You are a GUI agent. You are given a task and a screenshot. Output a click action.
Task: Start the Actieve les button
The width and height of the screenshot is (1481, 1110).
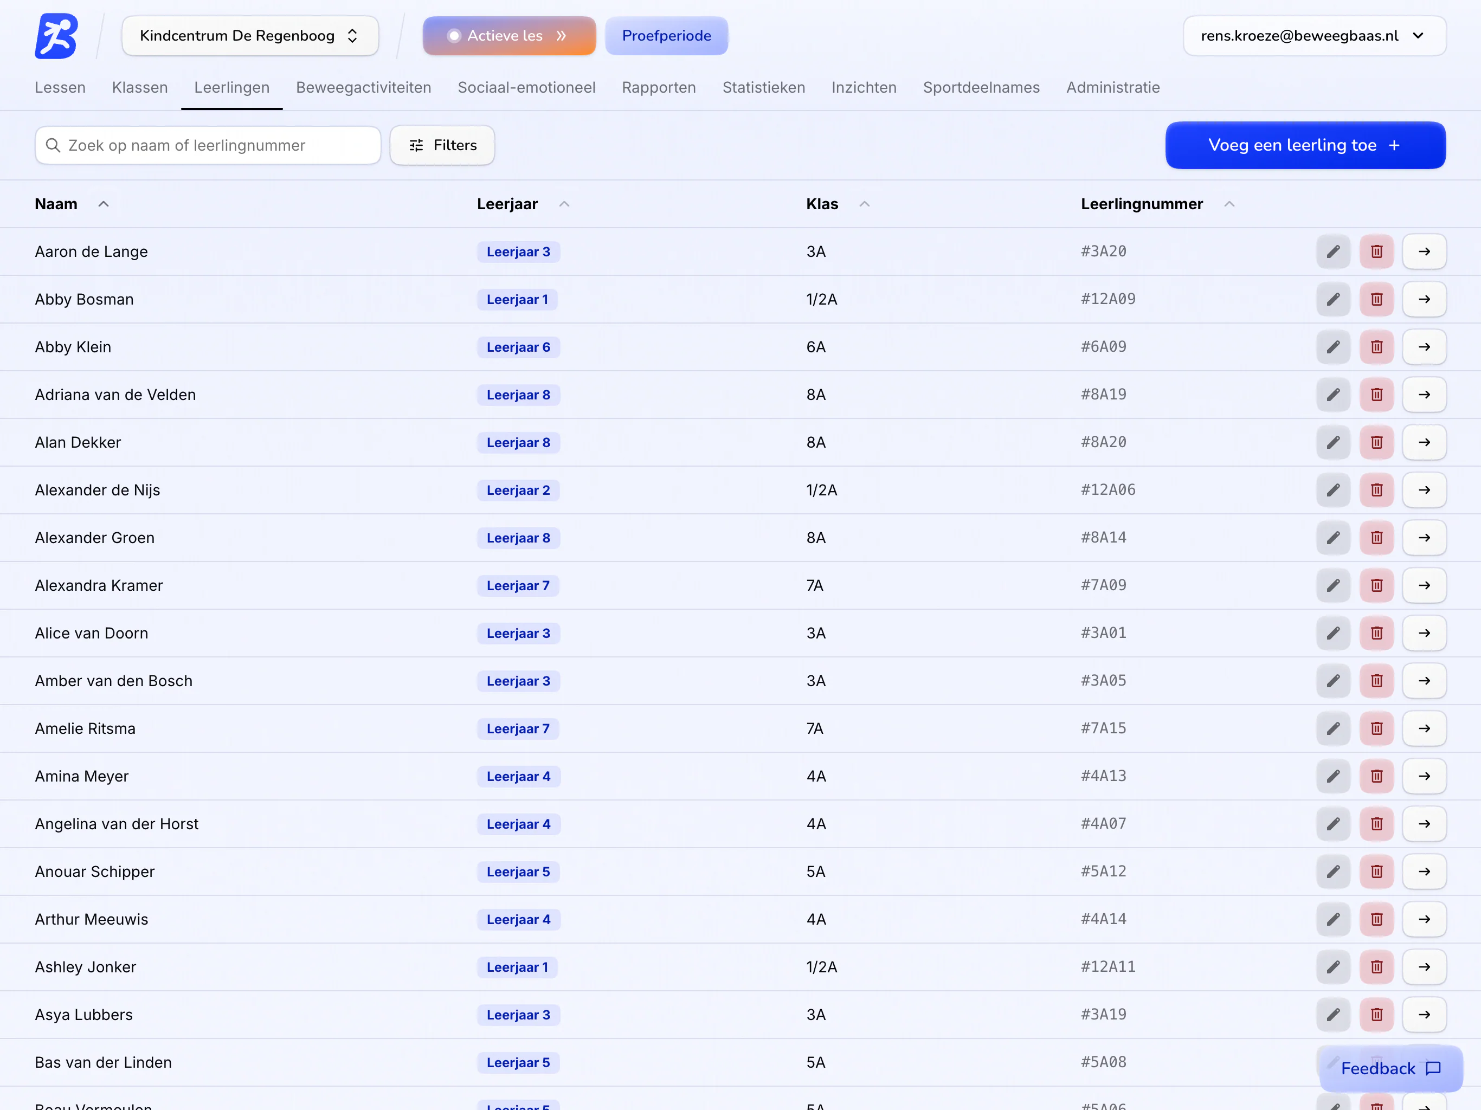pyautogui.click(x=509, y=36)
